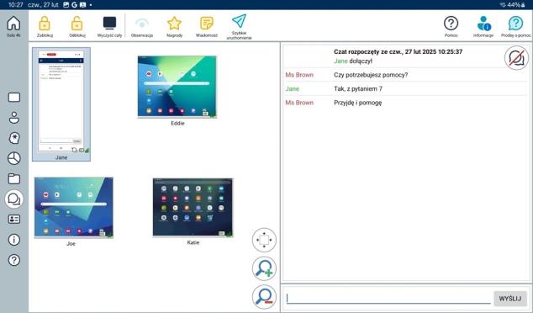Click the Odblokuj unlock icon
This screenshot has height=313, width=533.
click(x=77, y=24)
